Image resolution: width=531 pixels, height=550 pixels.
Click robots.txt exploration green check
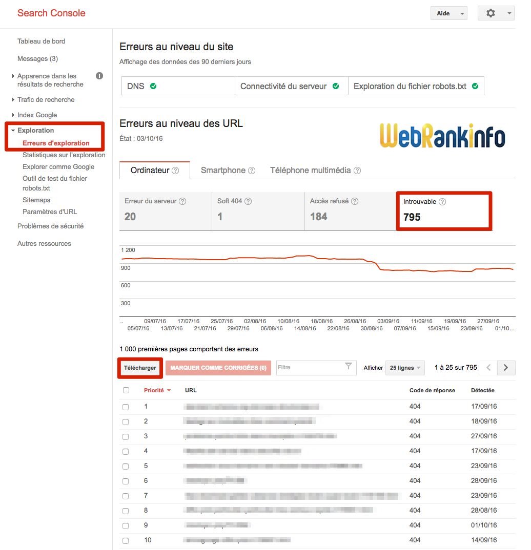click(x=475, y=86)
